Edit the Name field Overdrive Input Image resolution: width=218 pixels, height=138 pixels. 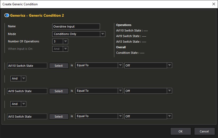[x=76, y=26]
